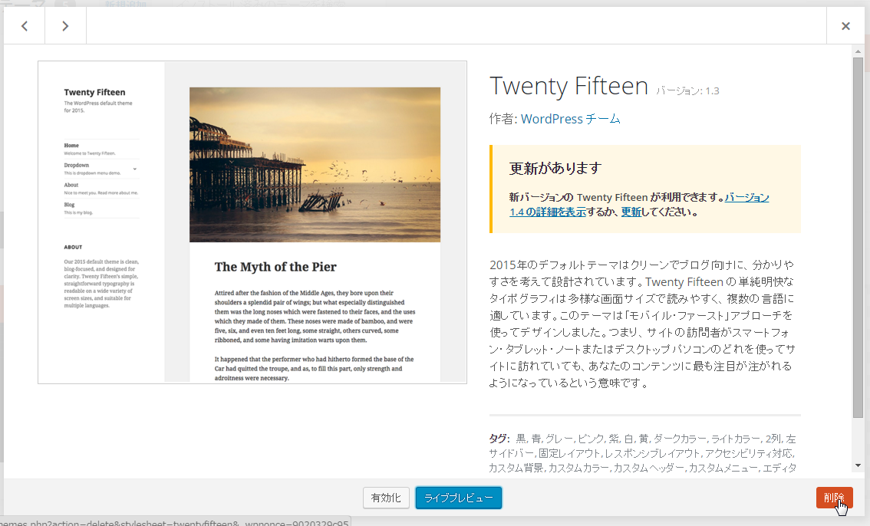Click the 更新 update link
The width and height of the screenshot is (870, 526).
click(631, 212)
